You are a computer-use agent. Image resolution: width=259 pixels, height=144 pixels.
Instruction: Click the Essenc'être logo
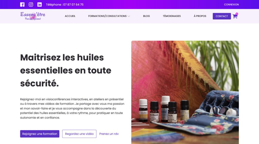33,16
